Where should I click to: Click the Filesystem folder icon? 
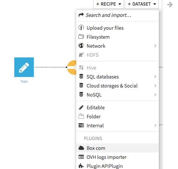coord(81,36)
